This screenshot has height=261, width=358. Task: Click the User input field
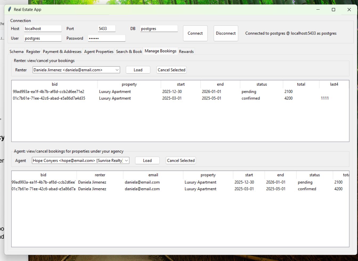[x=43, y=38]
